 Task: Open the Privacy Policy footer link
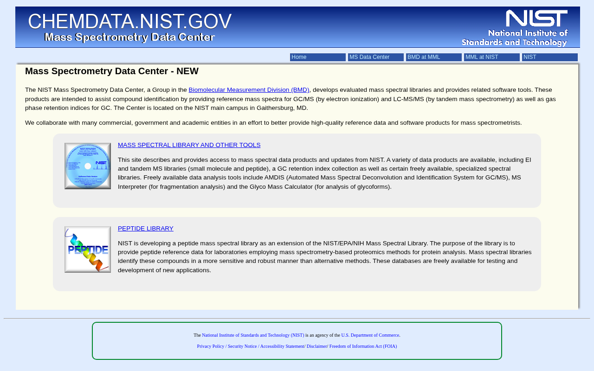point(211,346)
